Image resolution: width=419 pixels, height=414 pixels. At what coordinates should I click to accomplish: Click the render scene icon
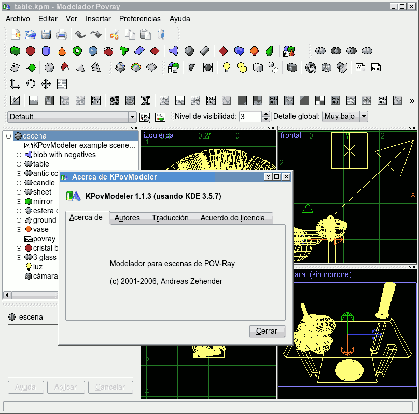[160, 117]
